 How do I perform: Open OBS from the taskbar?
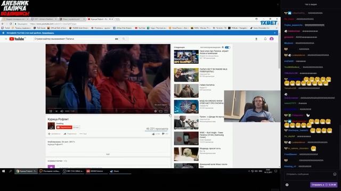(73, 171)
